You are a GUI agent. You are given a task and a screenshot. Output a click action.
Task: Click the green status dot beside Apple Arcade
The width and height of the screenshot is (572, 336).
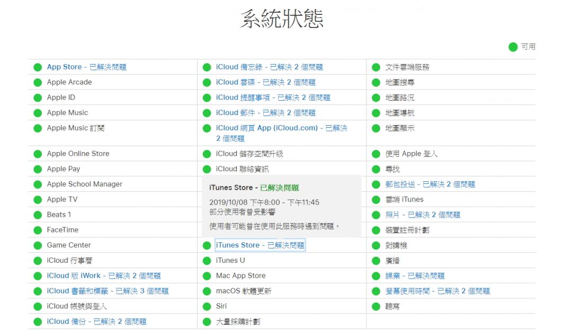pyautogui.click(x=38, y=83)
